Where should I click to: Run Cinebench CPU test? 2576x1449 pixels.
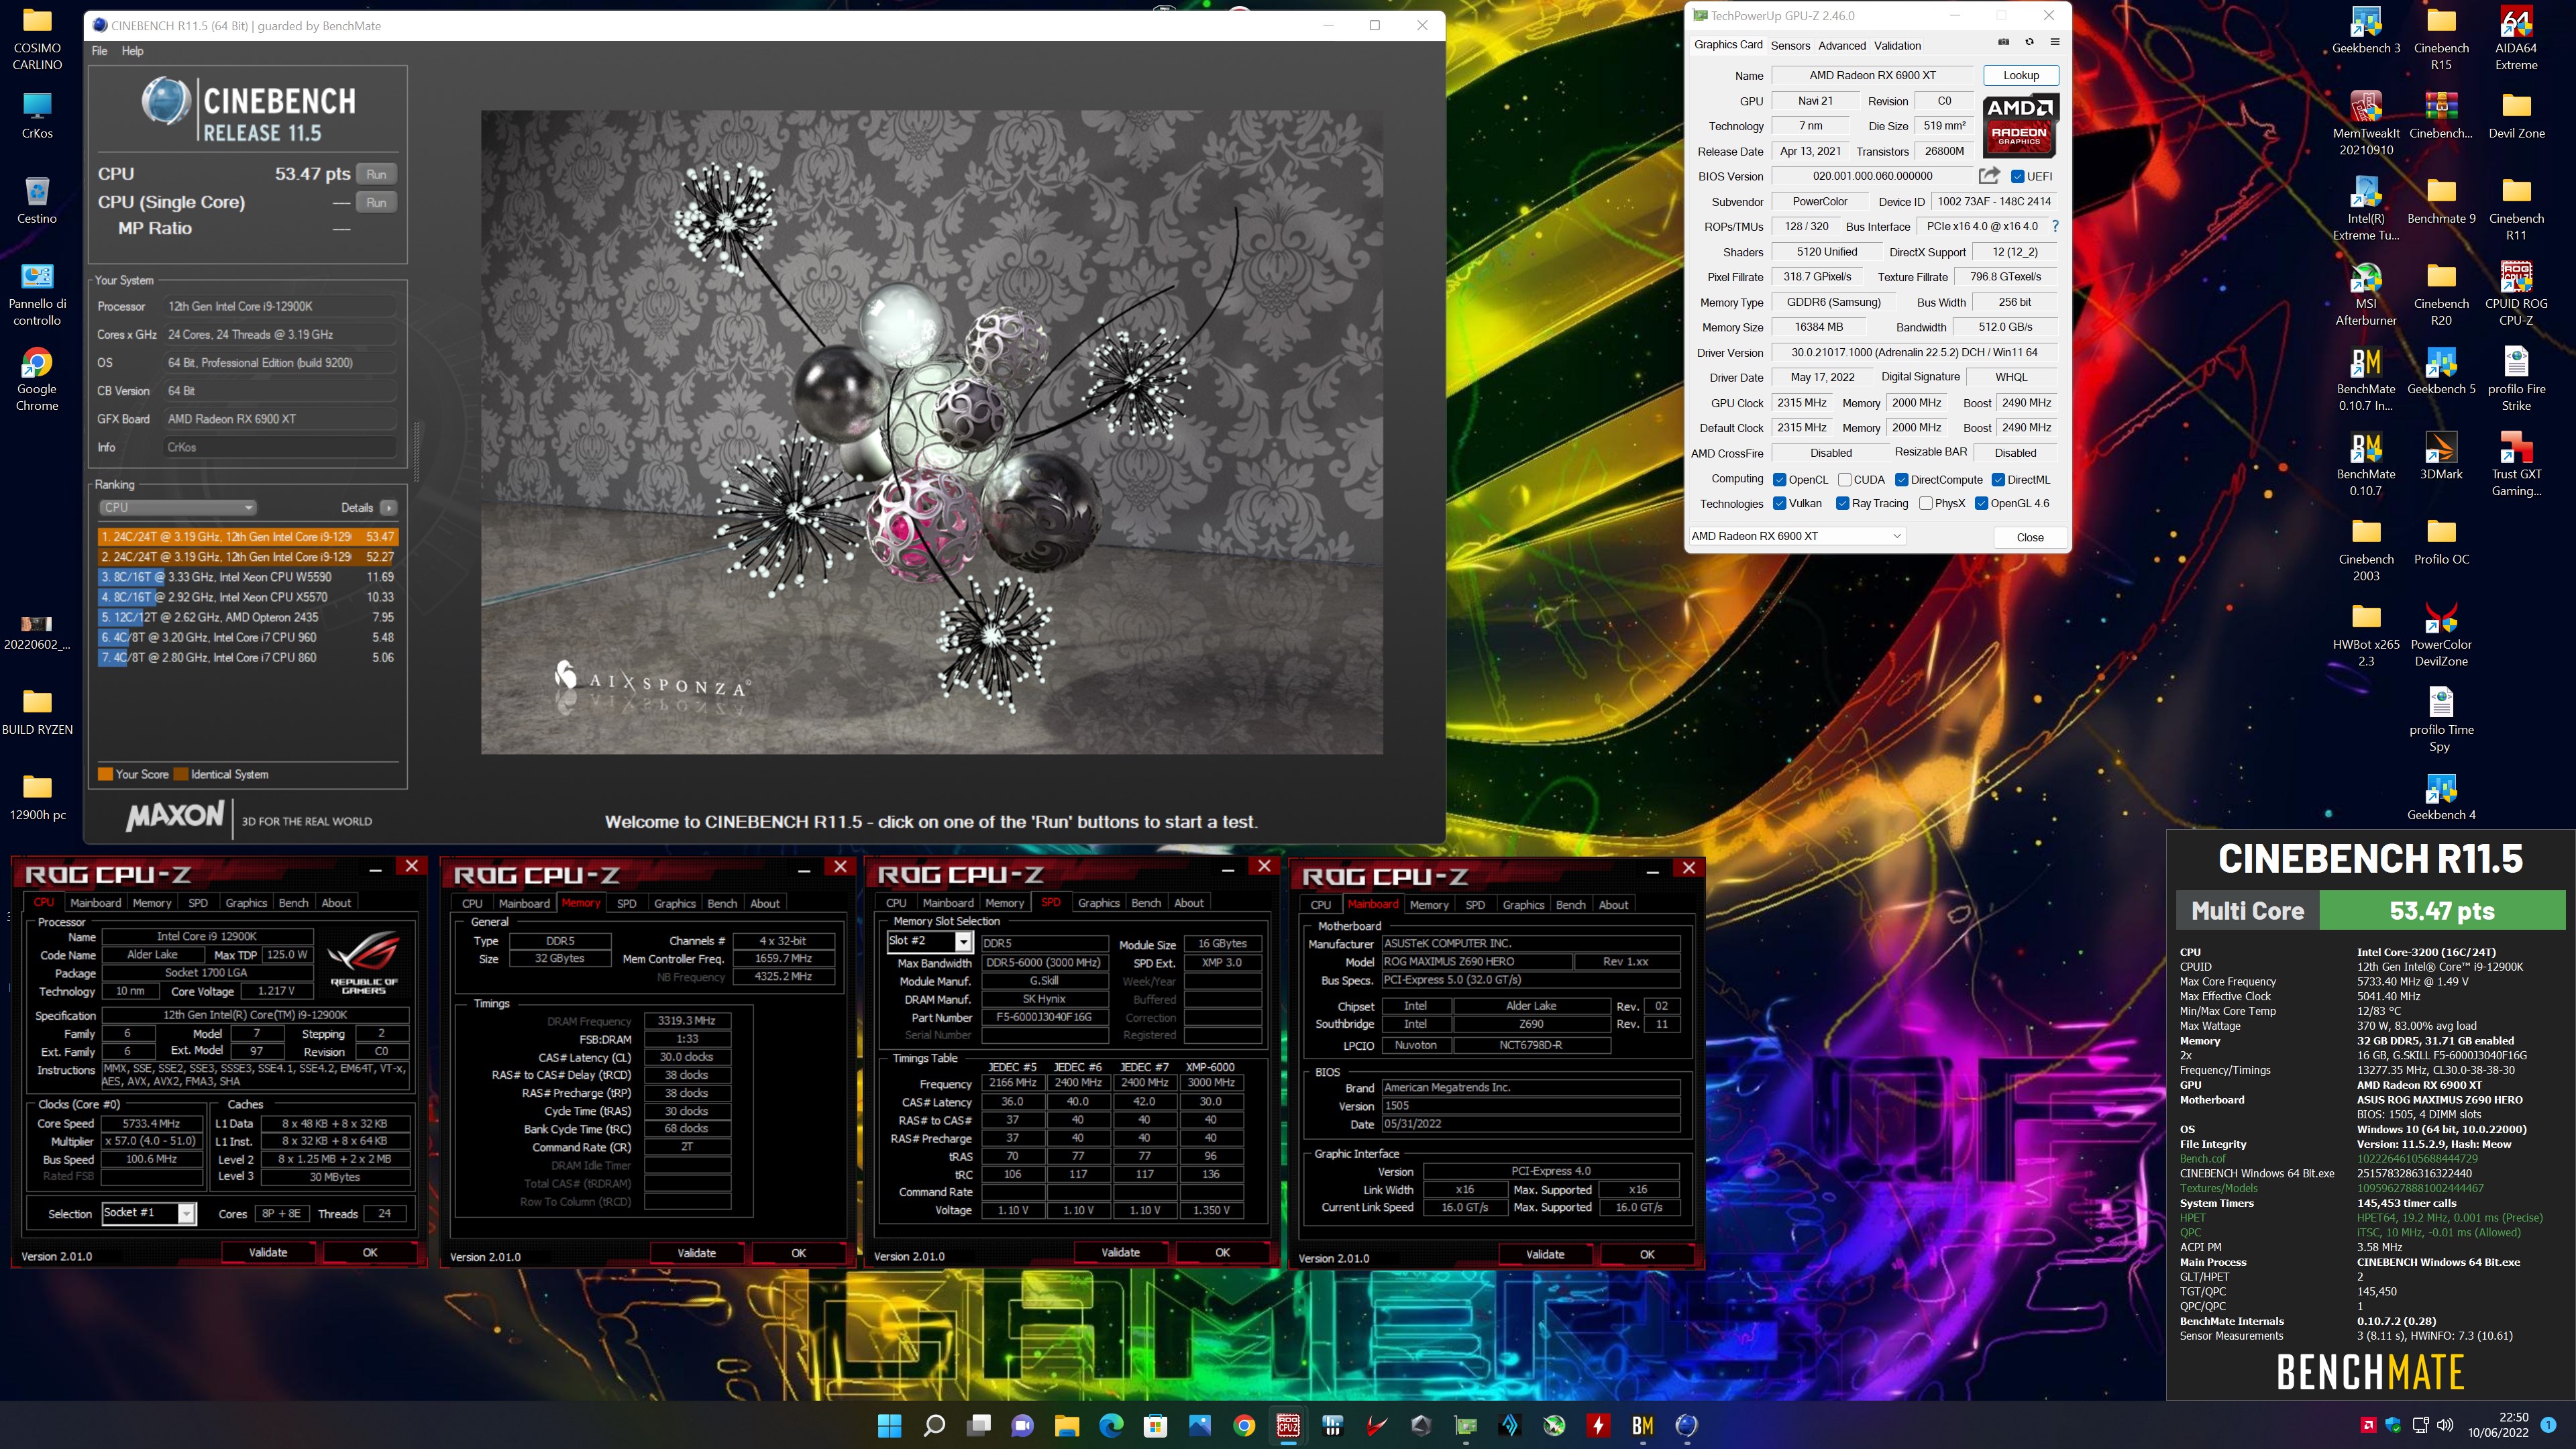376,174
